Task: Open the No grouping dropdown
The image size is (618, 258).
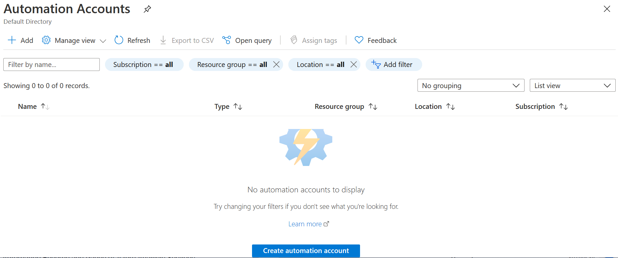Action: click(471, 85)
